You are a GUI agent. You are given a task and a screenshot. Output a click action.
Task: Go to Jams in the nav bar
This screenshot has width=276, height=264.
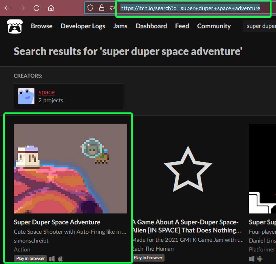(120, 26)
